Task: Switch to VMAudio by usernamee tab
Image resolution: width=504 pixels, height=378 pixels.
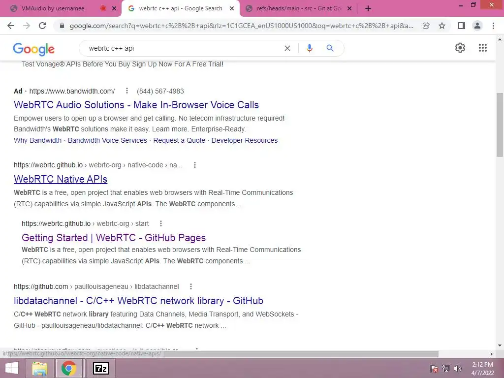Action: (53, 9)
